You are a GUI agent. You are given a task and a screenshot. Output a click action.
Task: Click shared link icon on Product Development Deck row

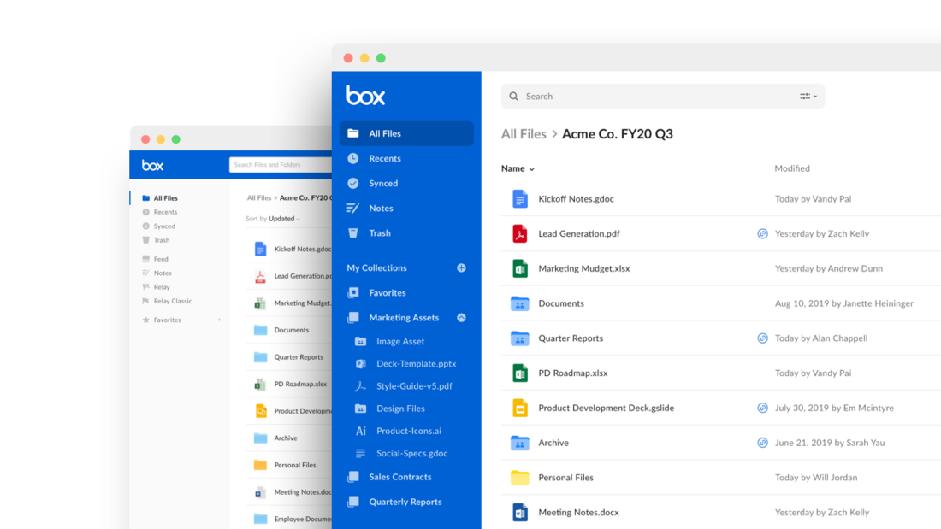coord(762,408)
